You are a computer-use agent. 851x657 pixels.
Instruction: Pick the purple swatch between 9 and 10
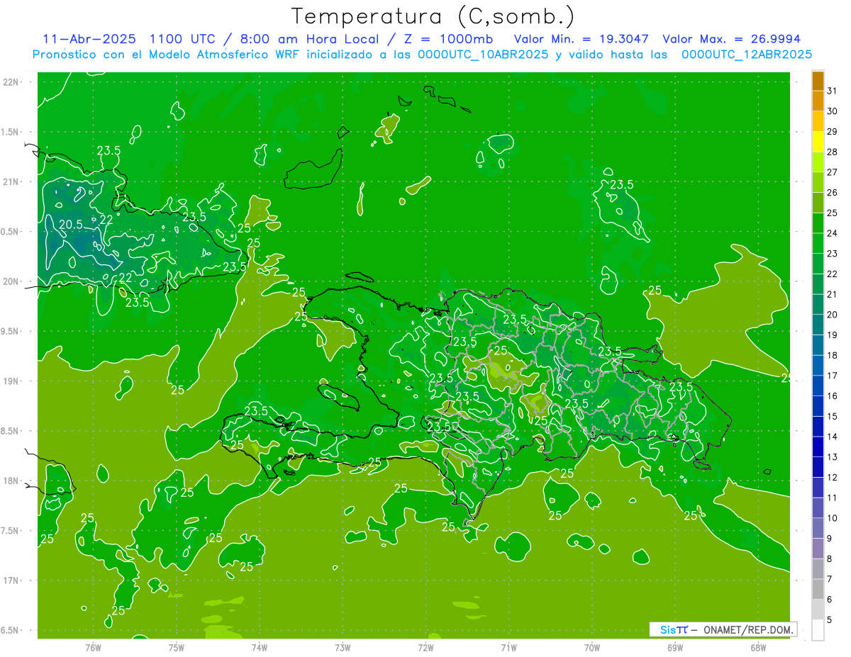[x=818, y=529]
